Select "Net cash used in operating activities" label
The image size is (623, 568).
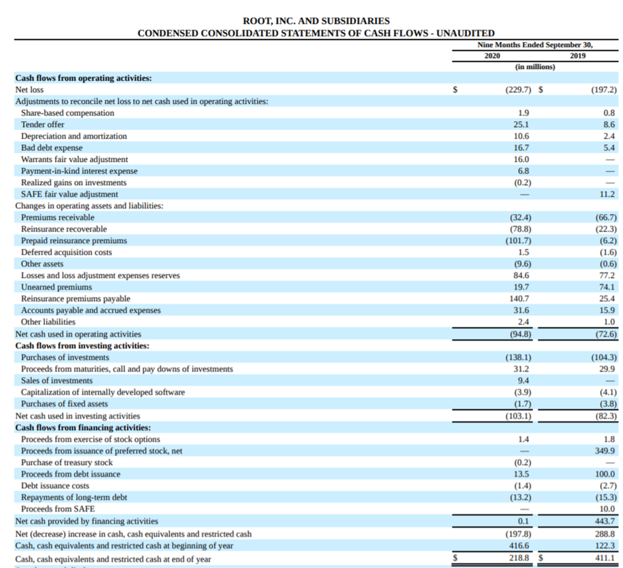point(78,334)
